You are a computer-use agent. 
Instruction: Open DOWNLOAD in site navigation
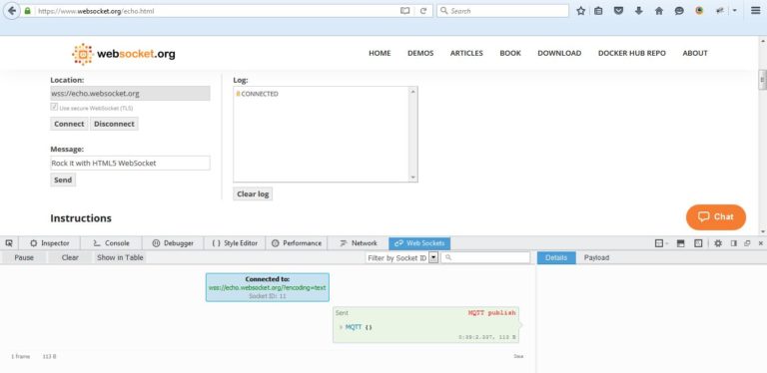click(559, 53)
